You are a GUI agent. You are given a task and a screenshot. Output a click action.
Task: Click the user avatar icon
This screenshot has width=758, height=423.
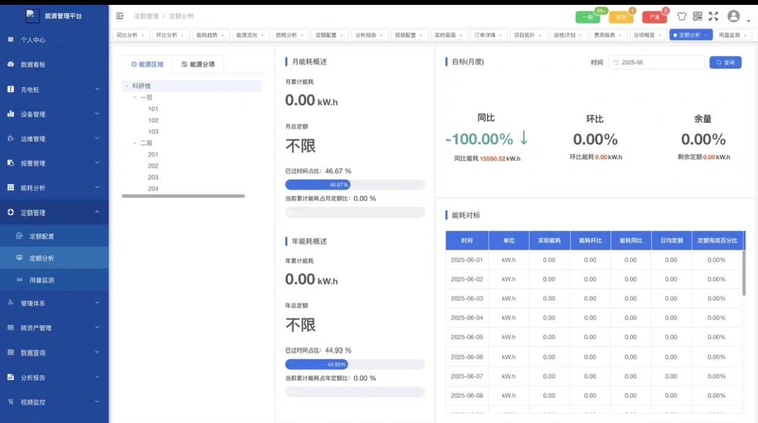tap(734, 17)
